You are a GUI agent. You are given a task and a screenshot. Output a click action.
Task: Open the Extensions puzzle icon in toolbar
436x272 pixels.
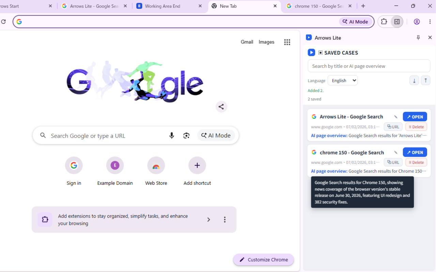(384, 22)
